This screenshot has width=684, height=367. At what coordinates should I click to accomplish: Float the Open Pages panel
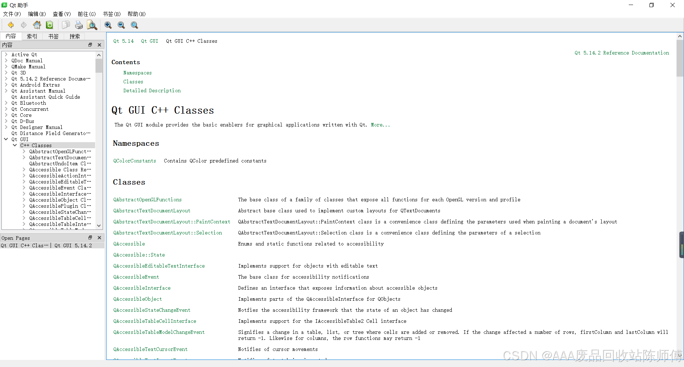point(90,238)
